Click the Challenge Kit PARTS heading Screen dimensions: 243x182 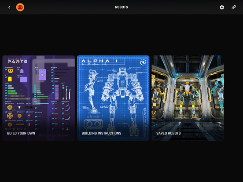click(18, 61)
